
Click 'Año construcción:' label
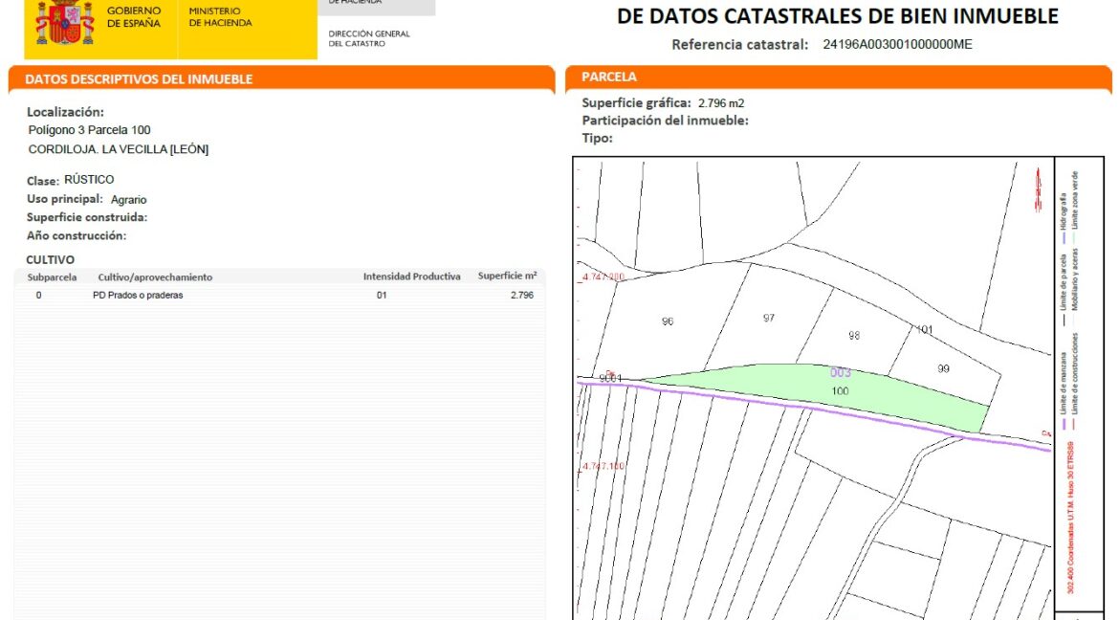77,235
